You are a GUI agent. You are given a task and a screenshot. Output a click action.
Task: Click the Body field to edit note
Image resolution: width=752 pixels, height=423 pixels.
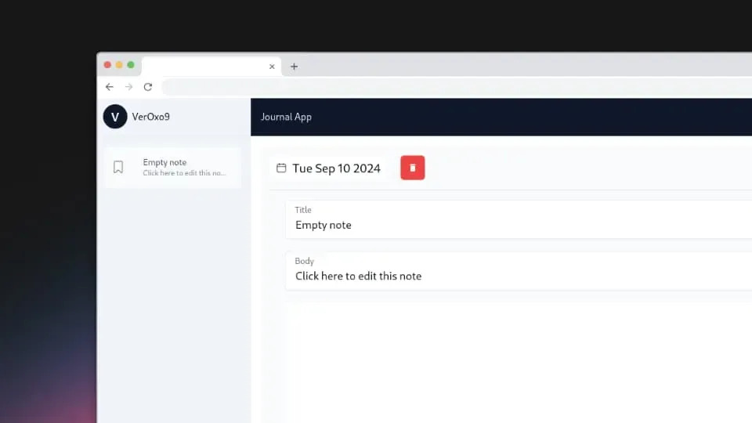517,276
